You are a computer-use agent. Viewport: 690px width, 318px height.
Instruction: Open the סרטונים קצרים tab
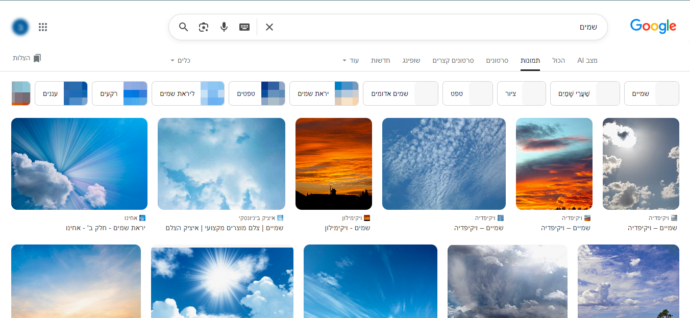453,60
